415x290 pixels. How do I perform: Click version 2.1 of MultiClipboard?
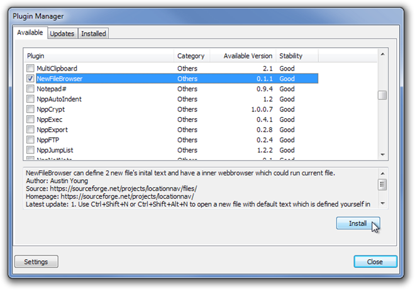(x=268, y=69)
